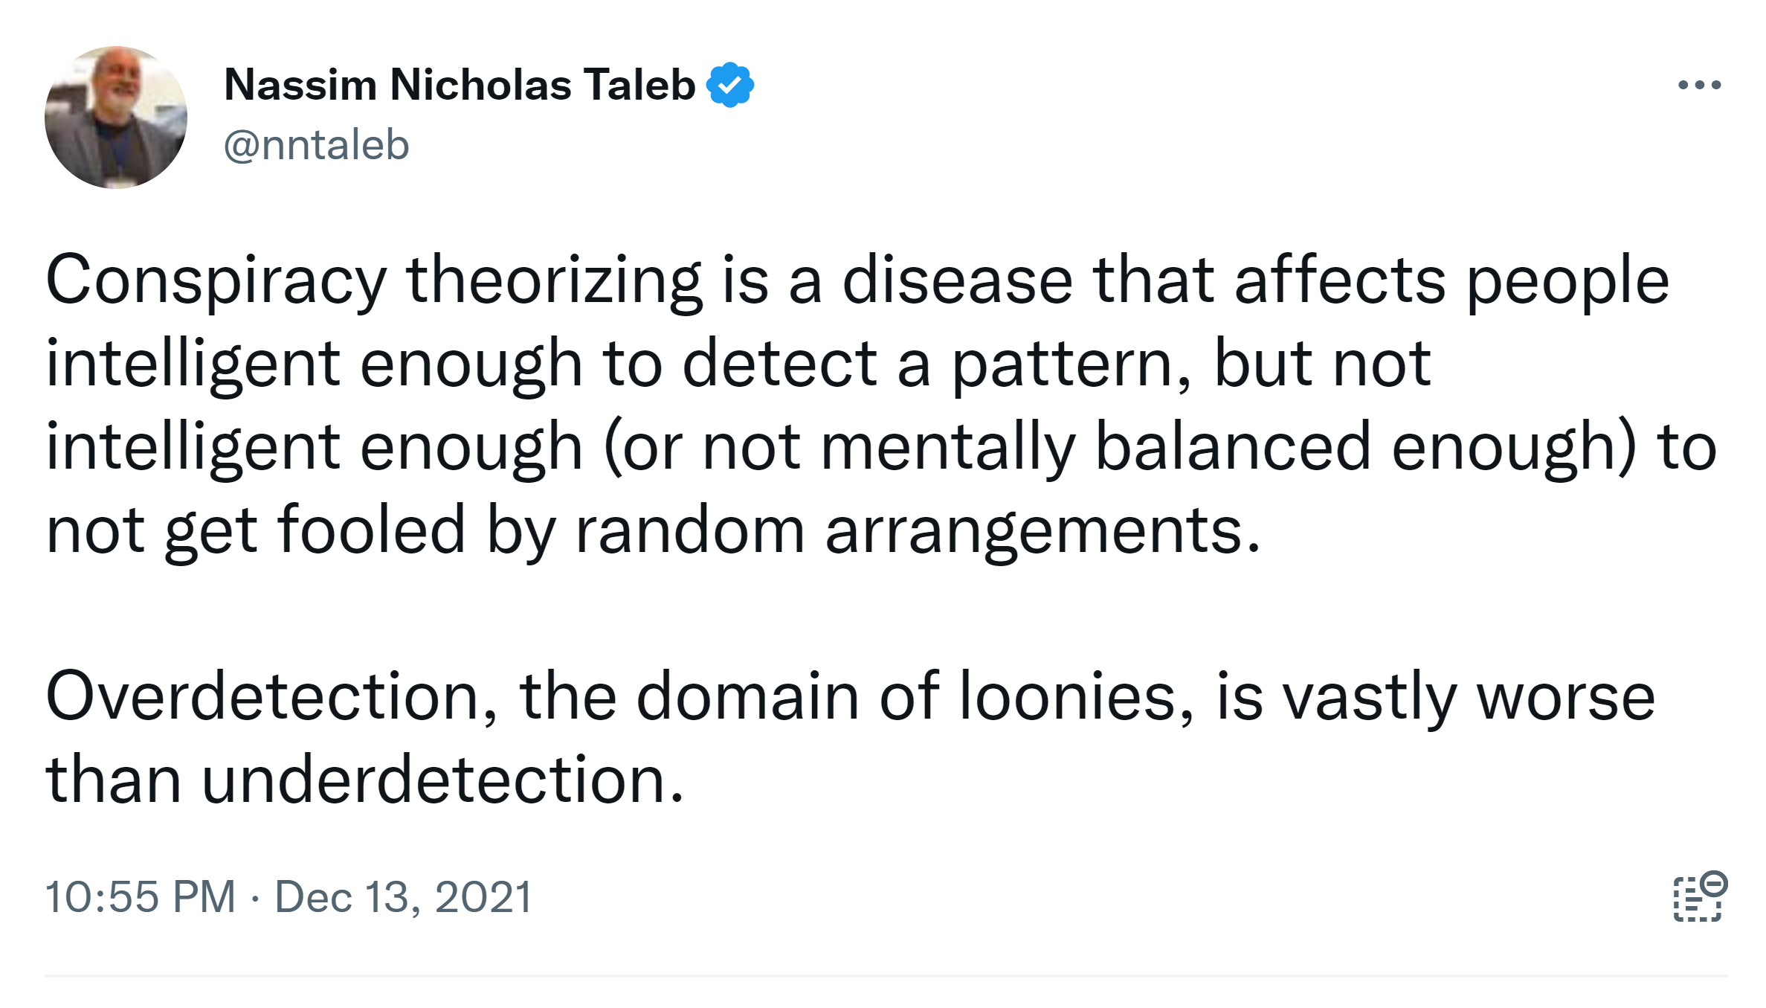Open the @nntaleb handle link
The height and width of the screenshot is (1008, 1766).
(x=317, y=144)
